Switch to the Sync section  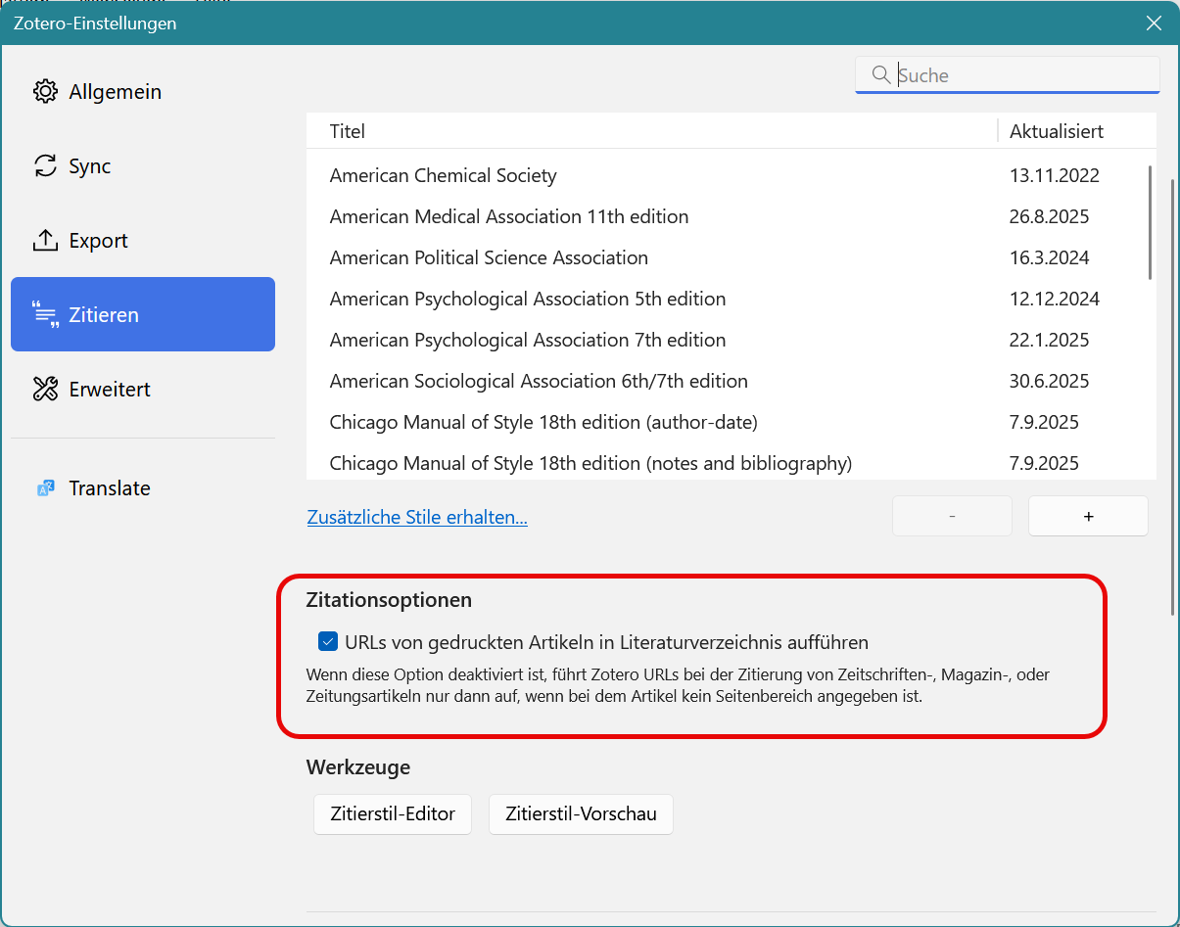(x=143, y=166)
